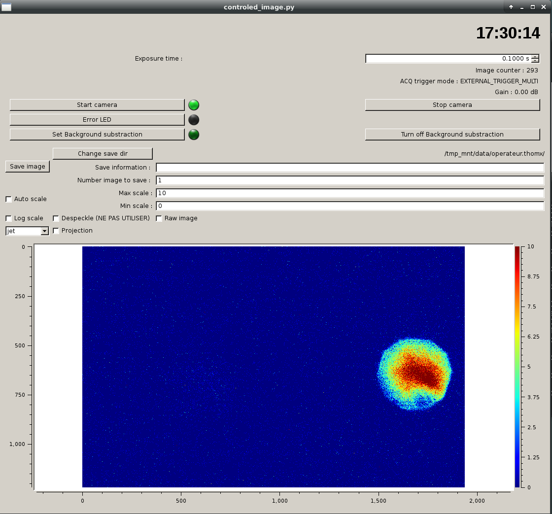The height and width of the screenshot is (514, 552).
Task: Open the Change save dir dialog
Action: tap(103, 153)
